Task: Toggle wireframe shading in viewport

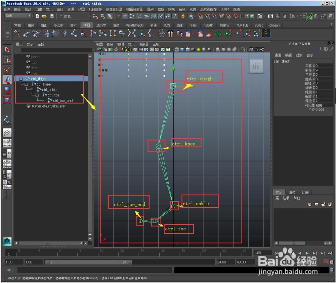Action: click(x=176, y=49)
